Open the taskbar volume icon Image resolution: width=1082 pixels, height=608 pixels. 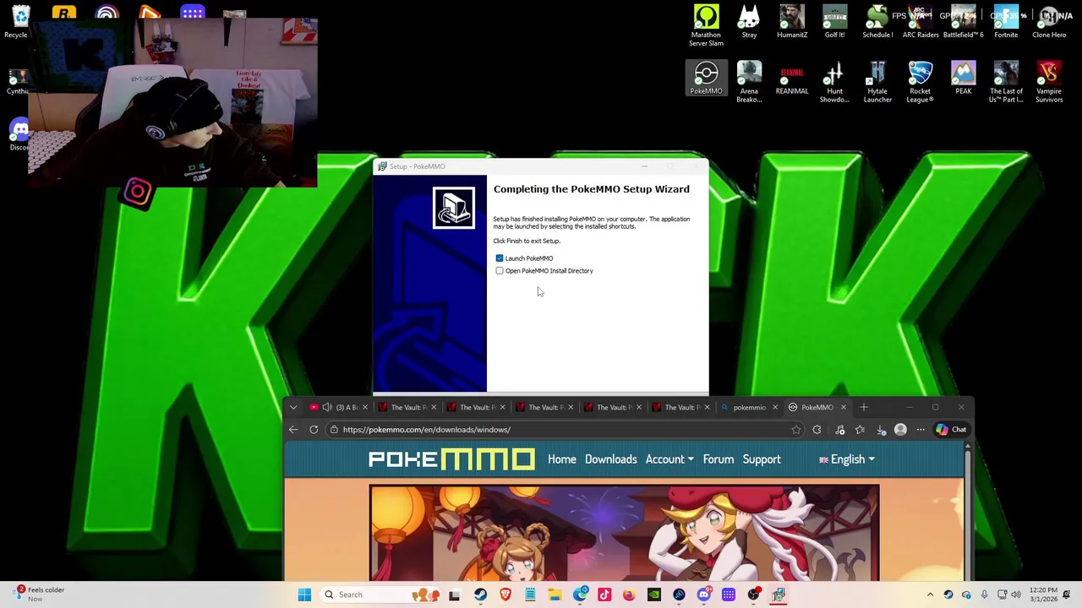click(1016, 594)
